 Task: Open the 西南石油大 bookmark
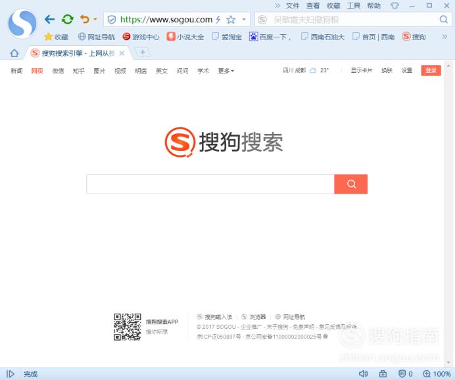pyautogui.click(x=323, y=37)
